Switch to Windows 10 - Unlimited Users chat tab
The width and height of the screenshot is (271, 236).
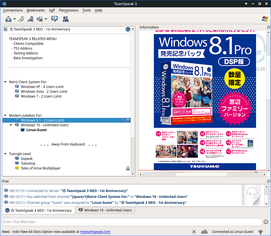(105, 210)
